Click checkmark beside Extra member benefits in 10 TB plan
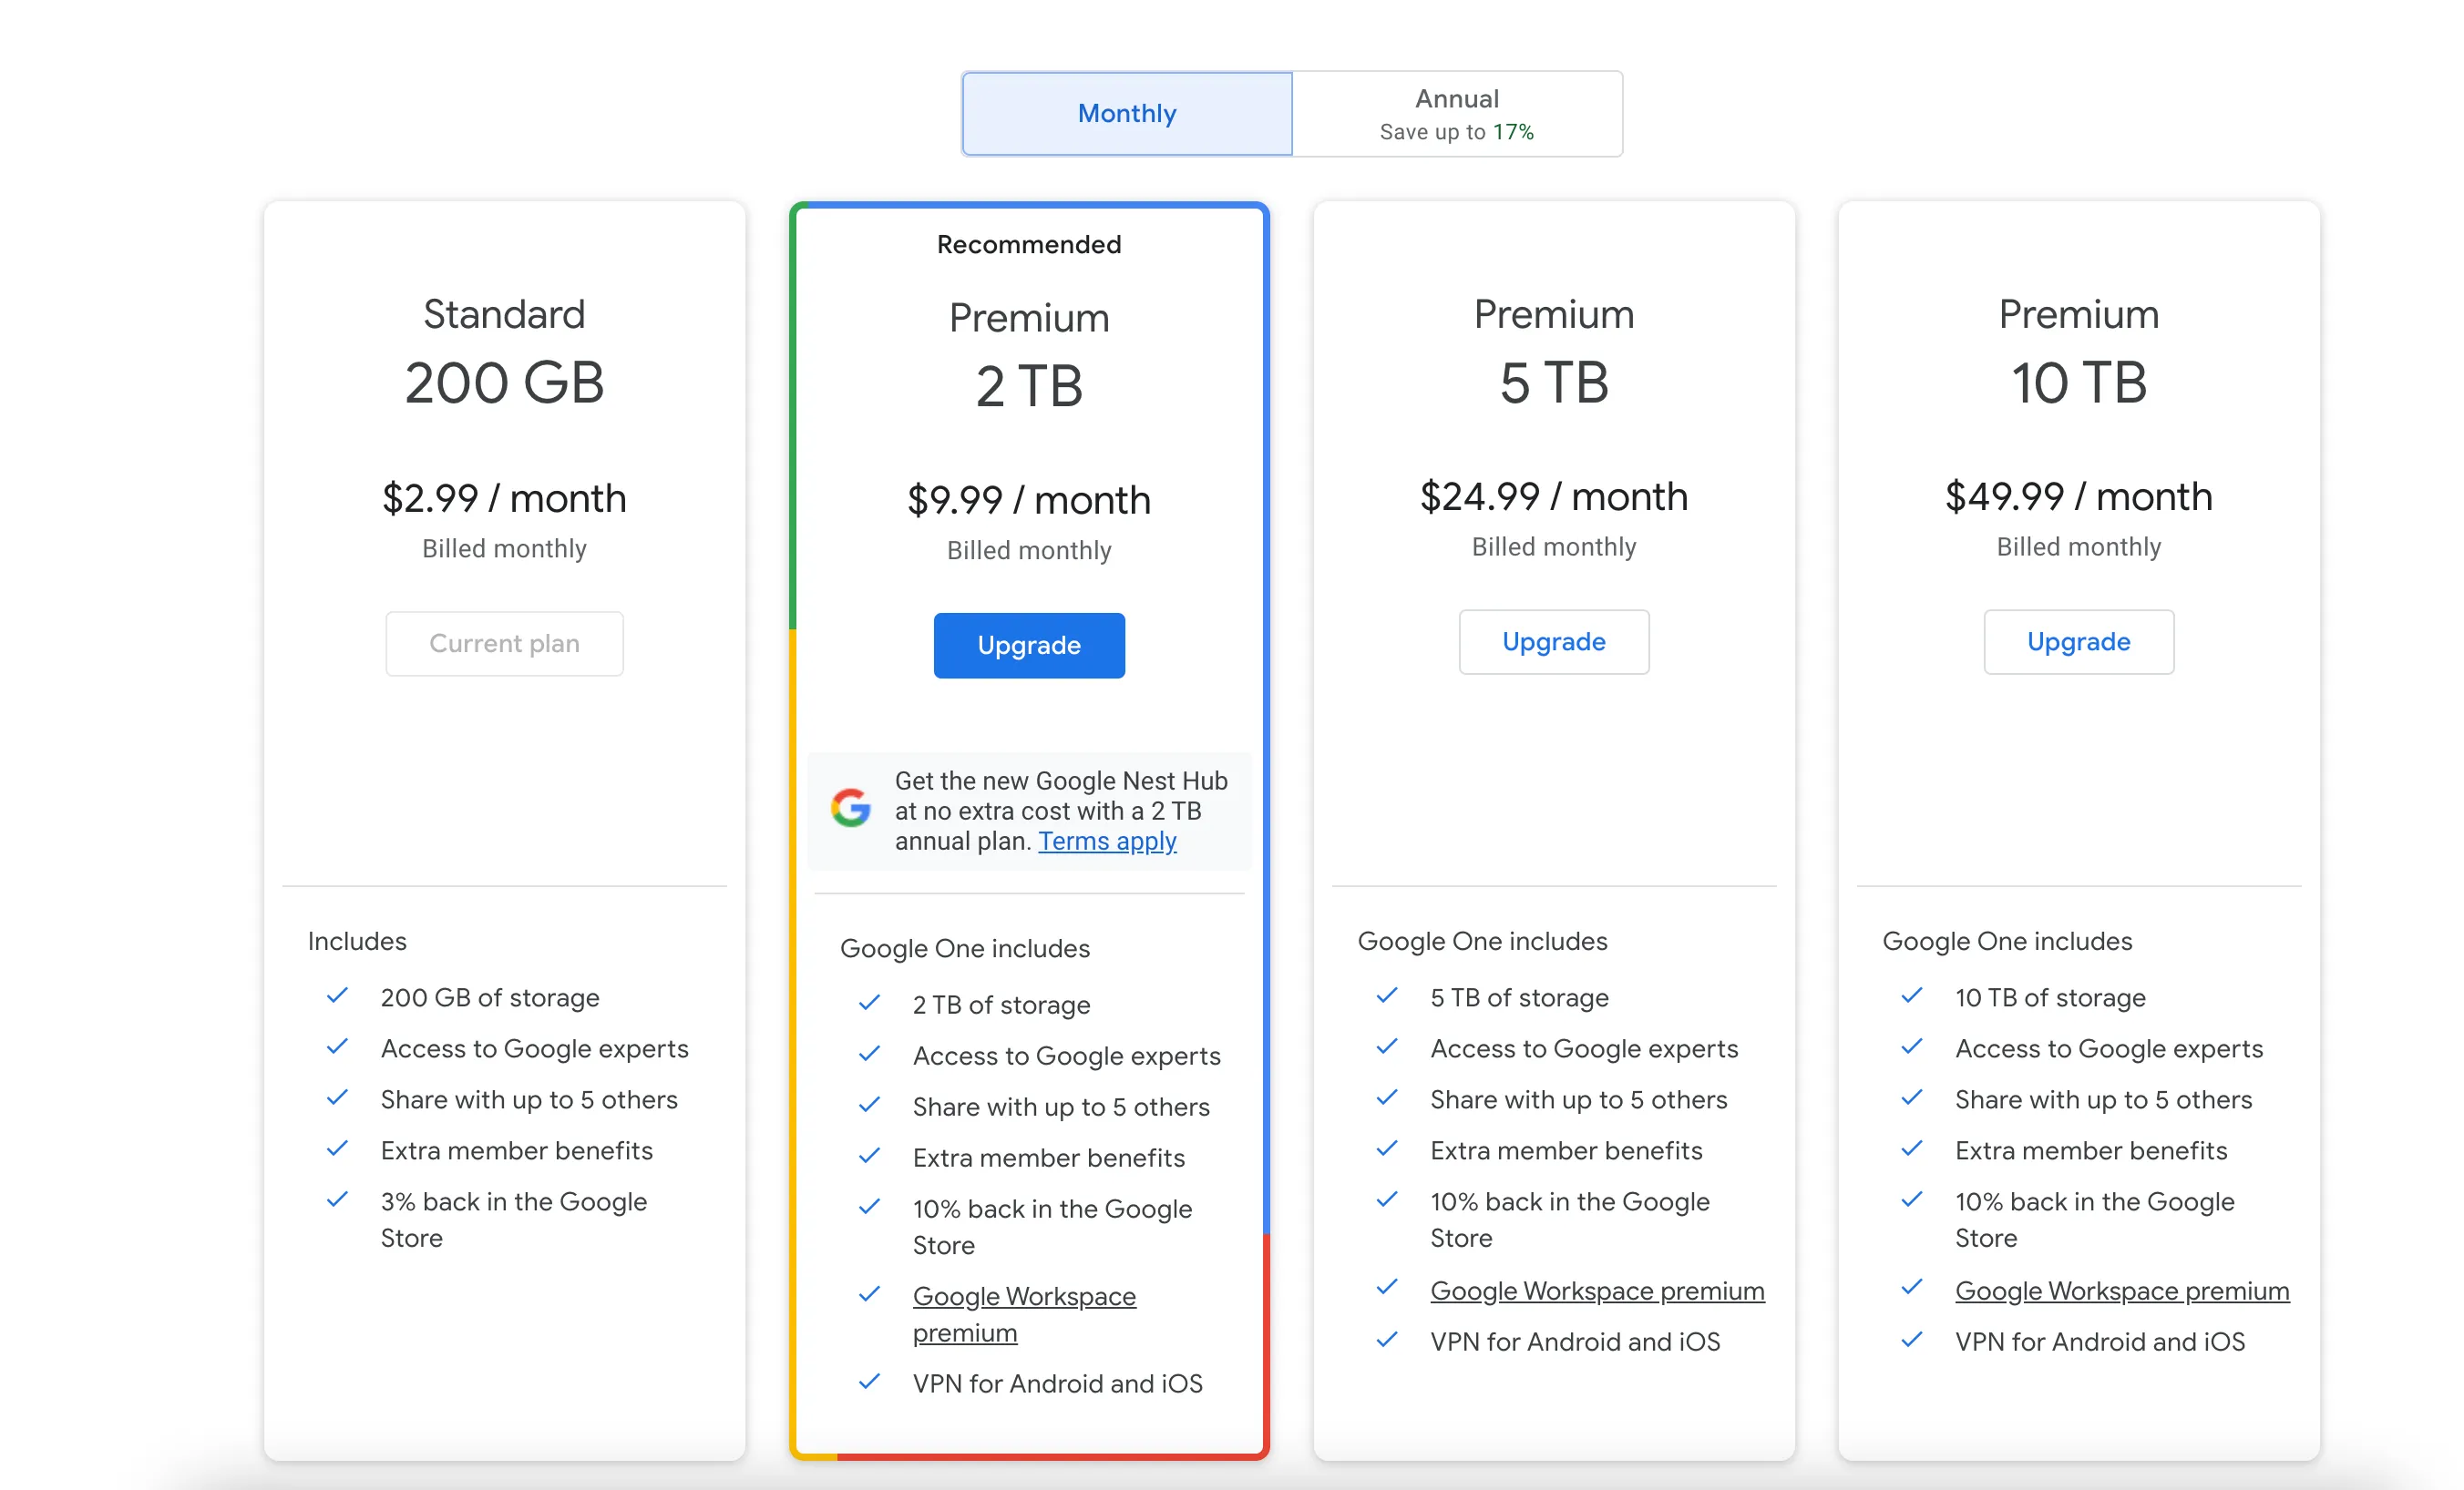The height and width of the screenshot is (1490, 2464). [1912, 1148]
